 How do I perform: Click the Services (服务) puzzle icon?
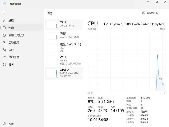4,65
